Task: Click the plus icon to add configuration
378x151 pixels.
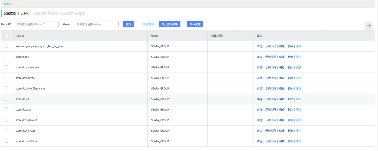Action: tap(369, 26)
